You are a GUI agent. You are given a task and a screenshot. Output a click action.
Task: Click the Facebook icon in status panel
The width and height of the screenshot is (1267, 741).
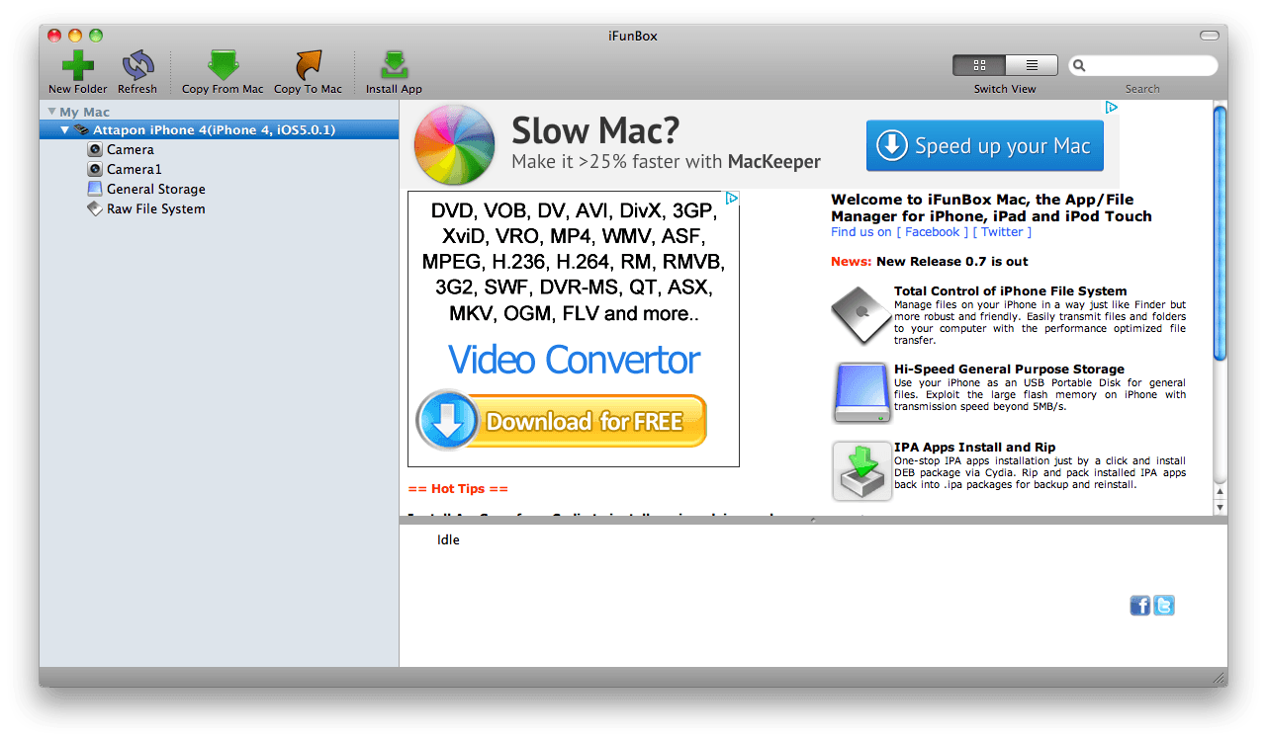click(1139, 606)
